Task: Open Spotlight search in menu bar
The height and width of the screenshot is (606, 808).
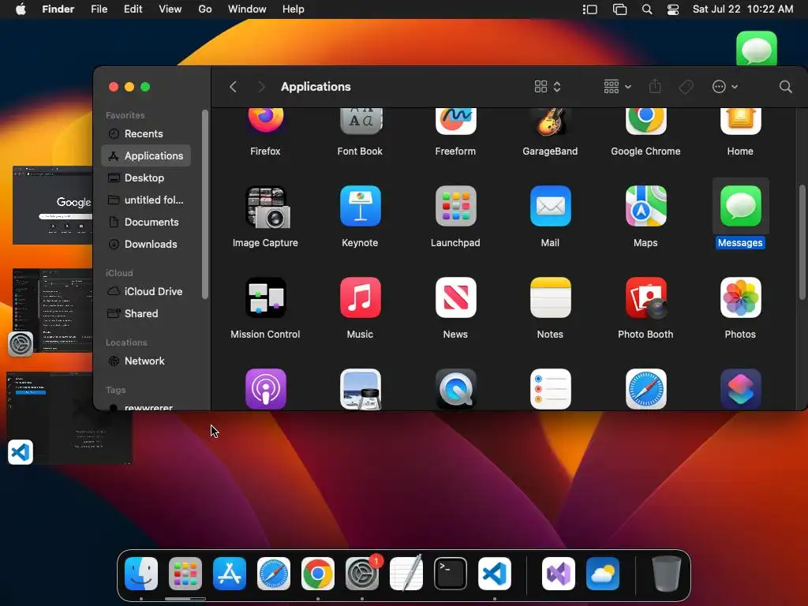Action: pyautogui.click(x=647, y=9)
